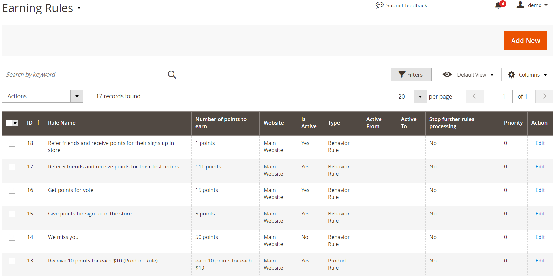Click the ID column sort arrow

coord(38,123)
